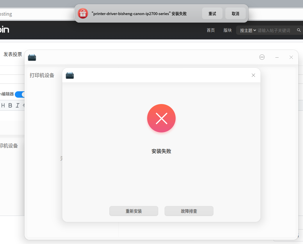The height and width of the screenshot is (244, 303).
Task: Toggle bold (B) in the forum editor
Action: coord(10,105)
